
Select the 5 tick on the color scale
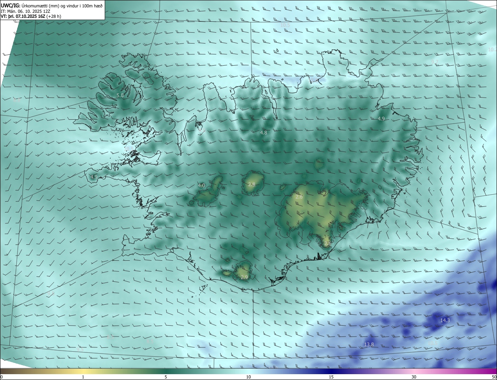pos(166,377)
